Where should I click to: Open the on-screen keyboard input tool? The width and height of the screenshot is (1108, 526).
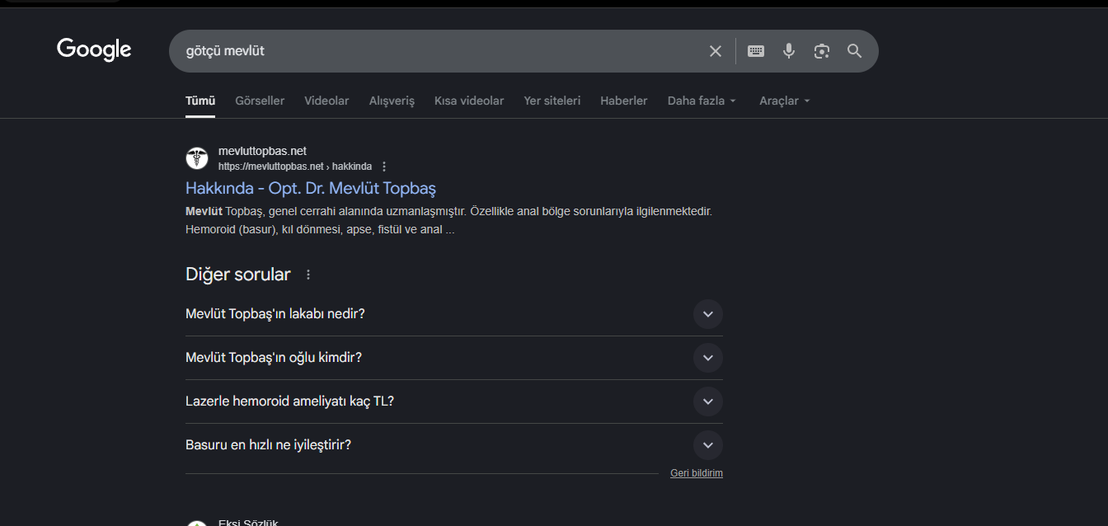(756, 51)
